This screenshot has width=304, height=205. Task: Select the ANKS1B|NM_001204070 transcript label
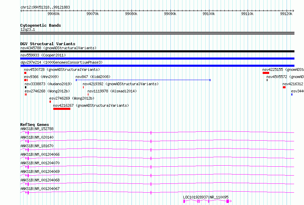click(40, 163)
